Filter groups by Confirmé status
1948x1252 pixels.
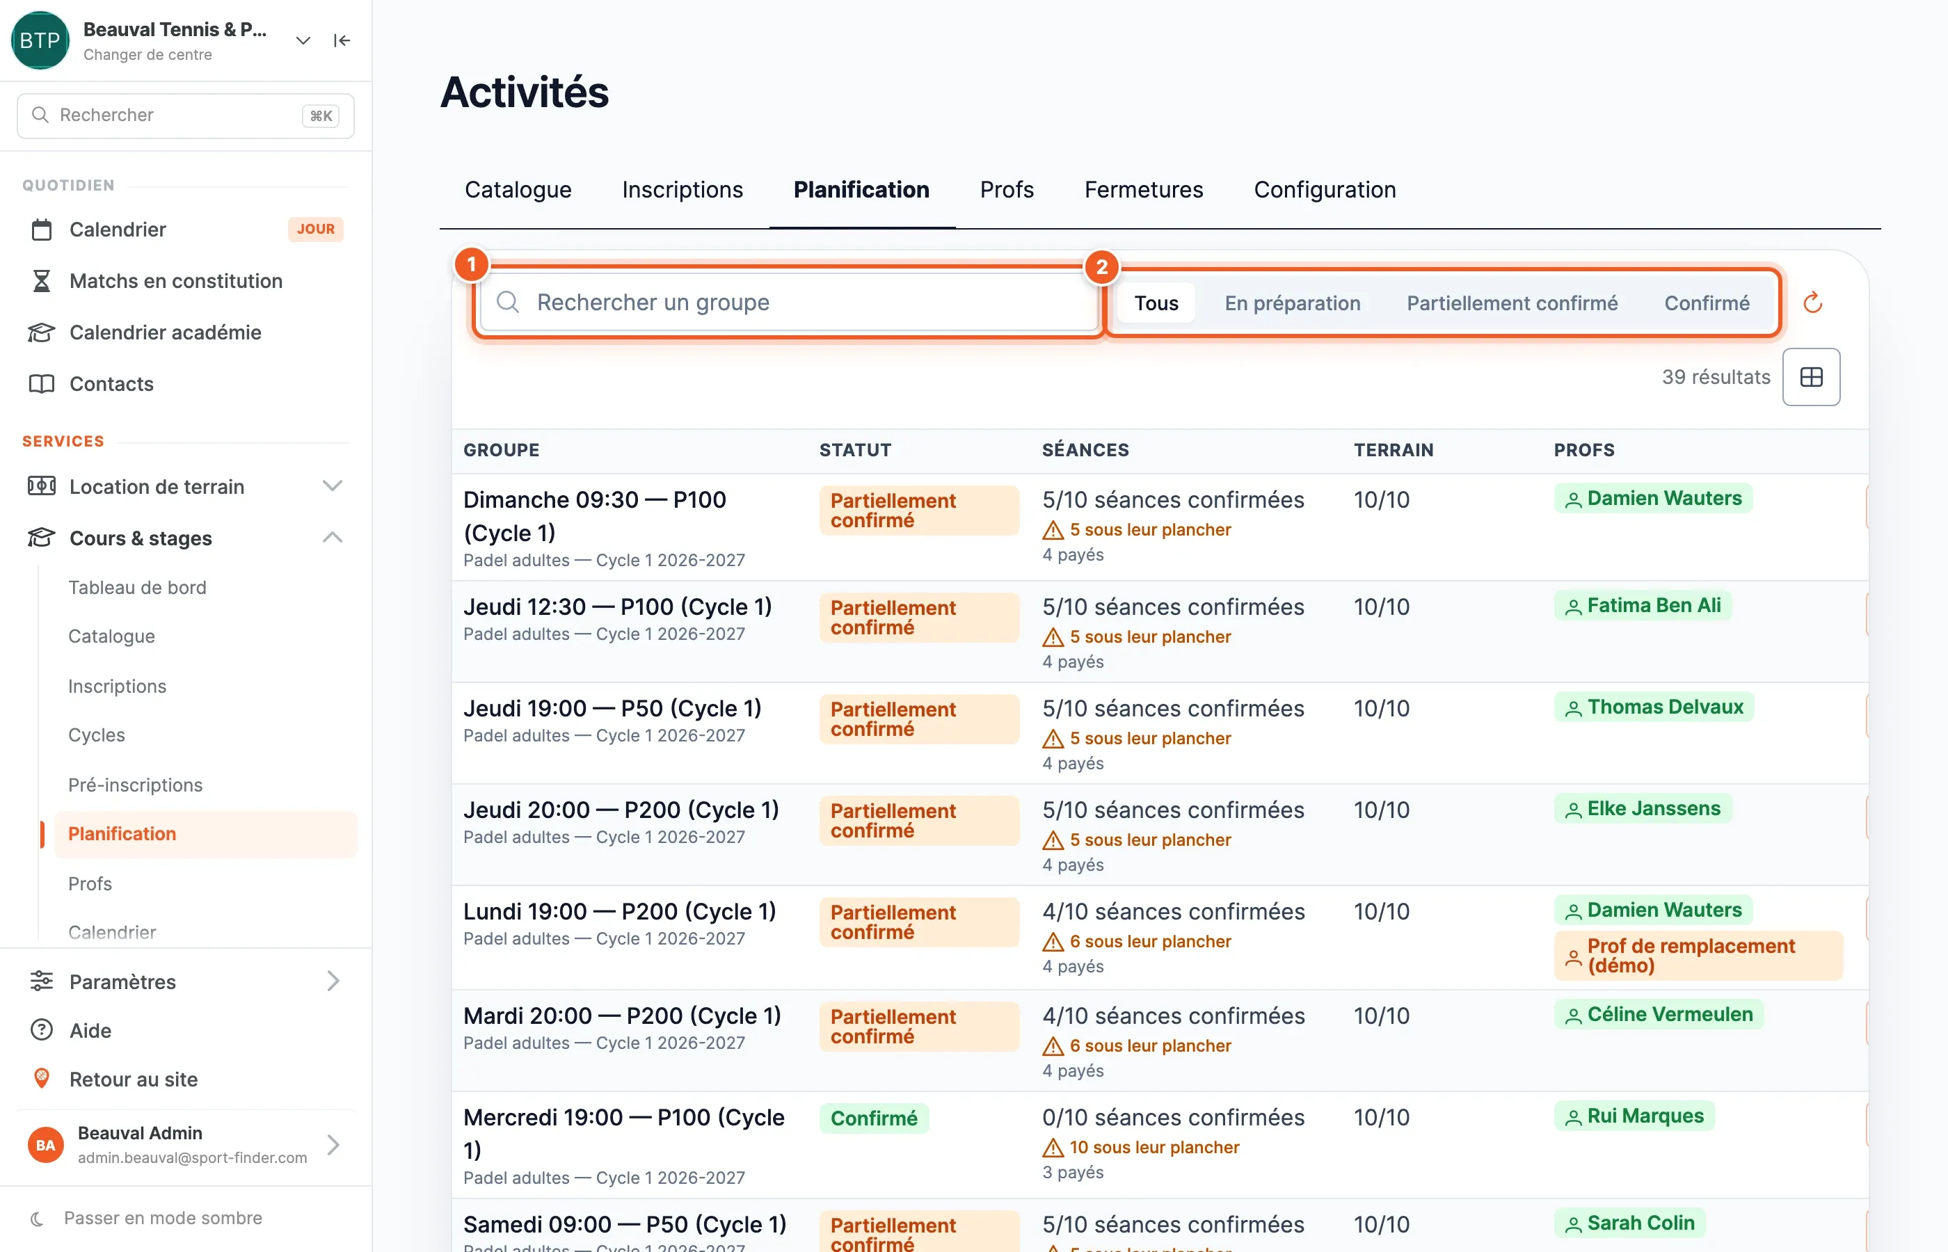[1706, 303]
